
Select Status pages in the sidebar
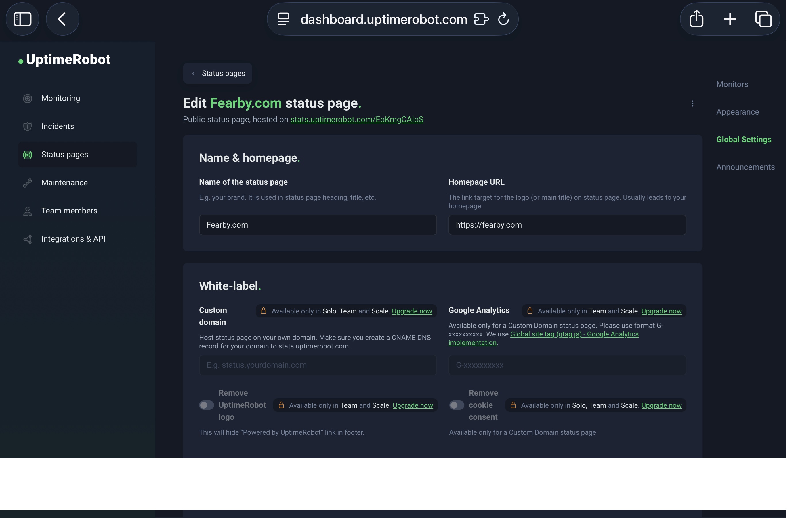click(77, 155)
